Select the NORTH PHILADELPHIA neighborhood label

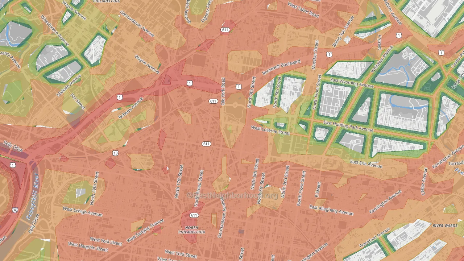192,230
